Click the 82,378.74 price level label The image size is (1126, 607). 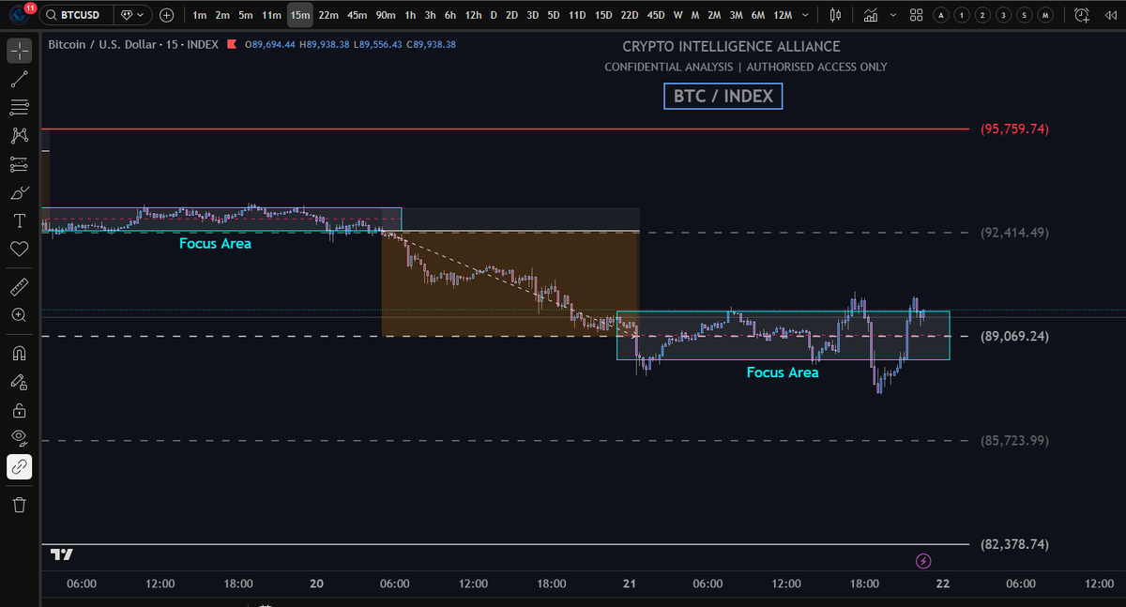pos(1014,544)
